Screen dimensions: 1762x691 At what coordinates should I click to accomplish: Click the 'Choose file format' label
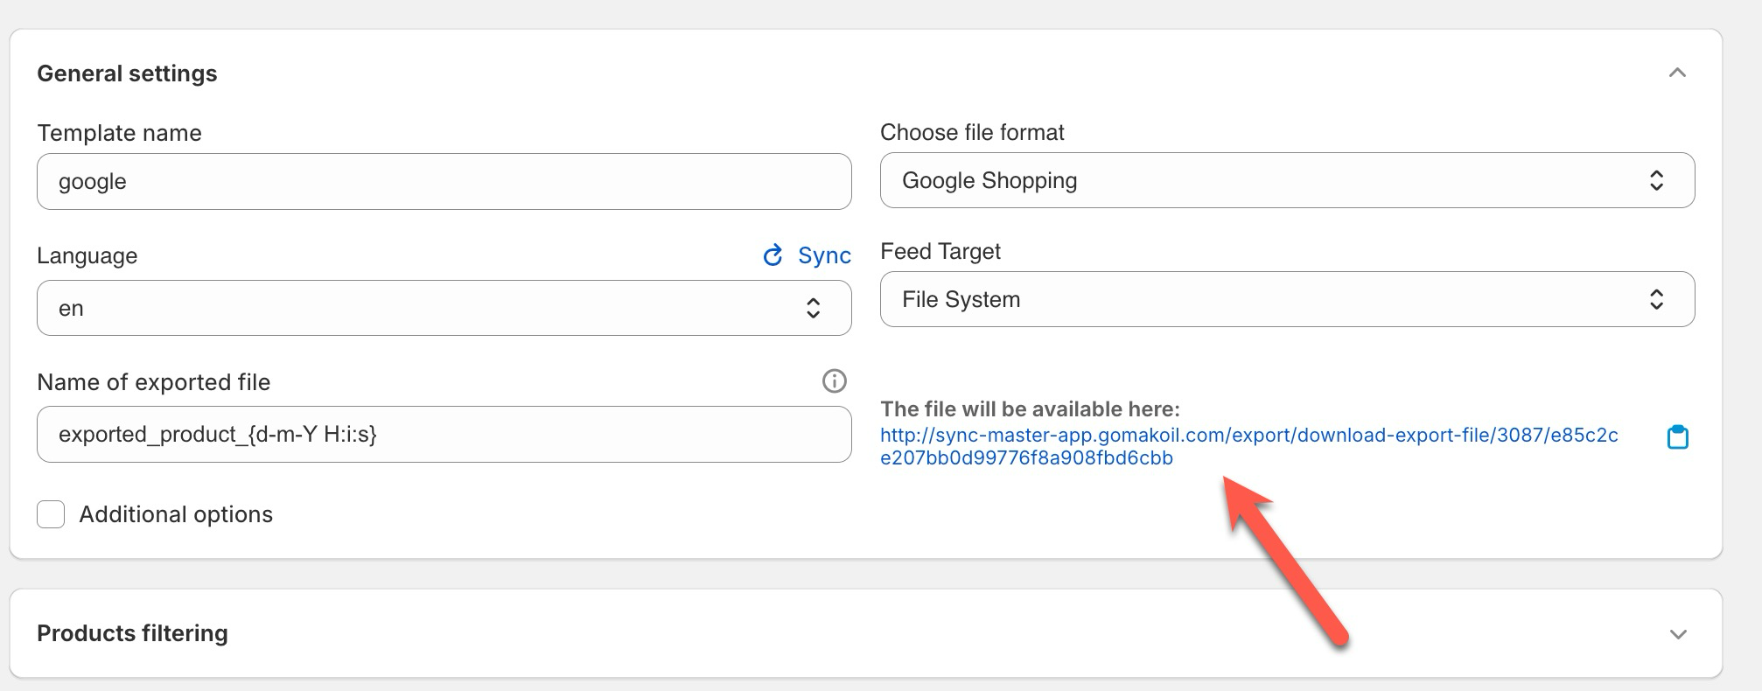tap(972, 132)
